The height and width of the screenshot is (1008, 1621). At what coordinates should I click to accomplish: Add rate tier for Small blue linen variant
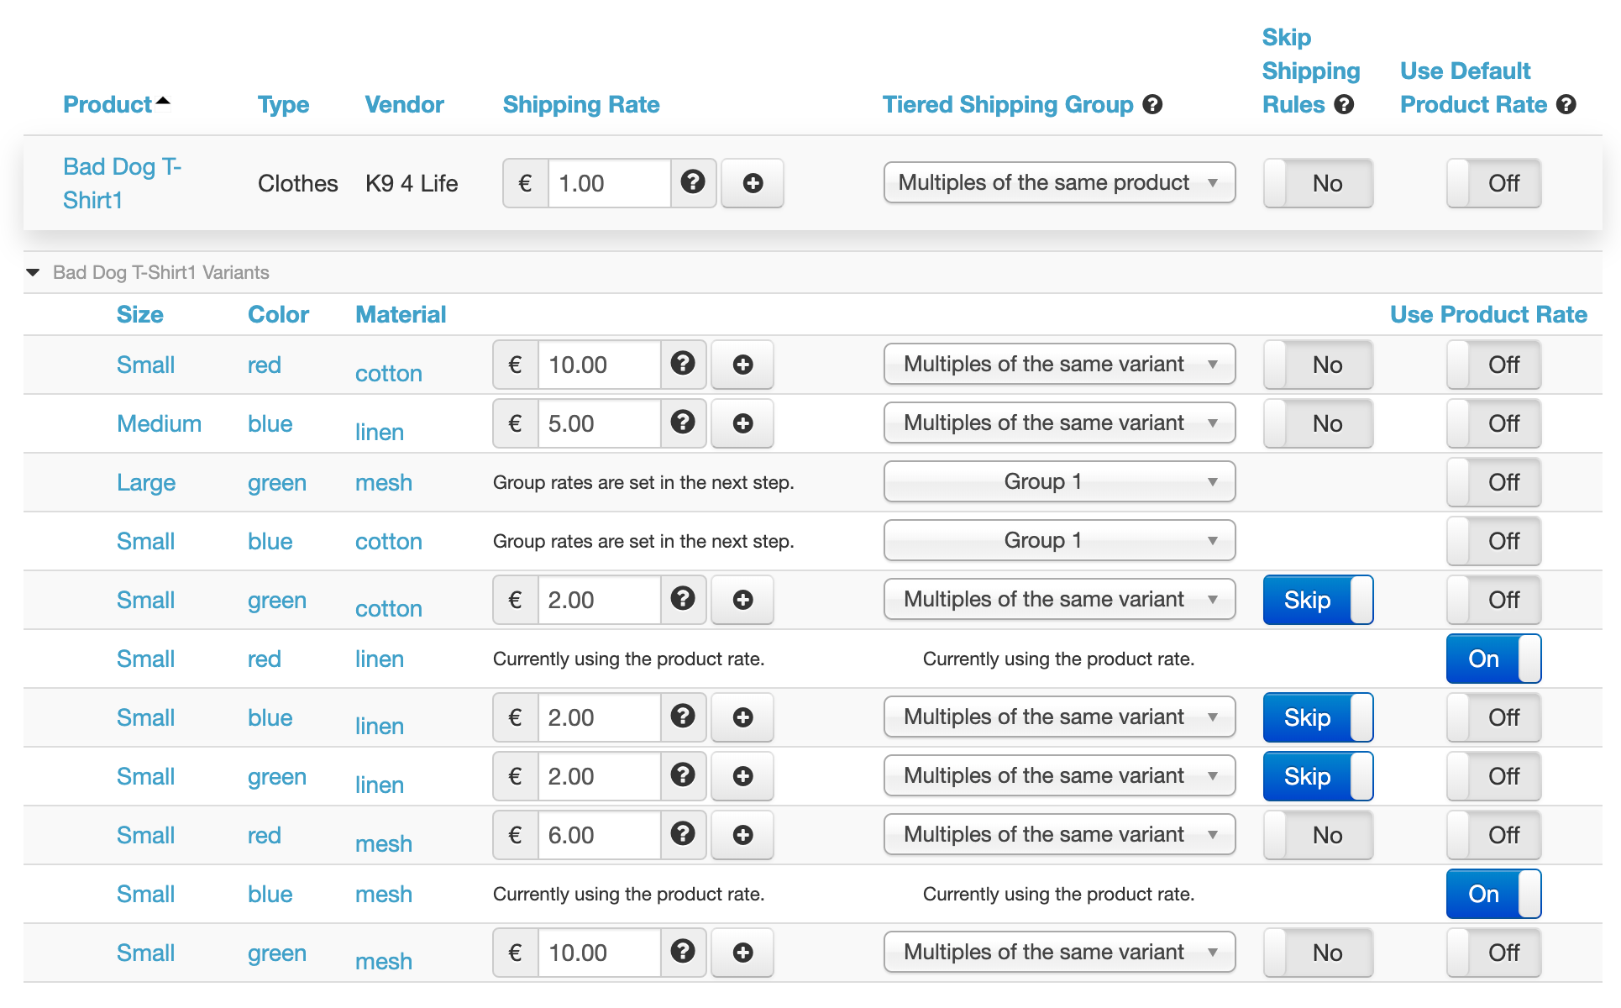click(742, 717)
